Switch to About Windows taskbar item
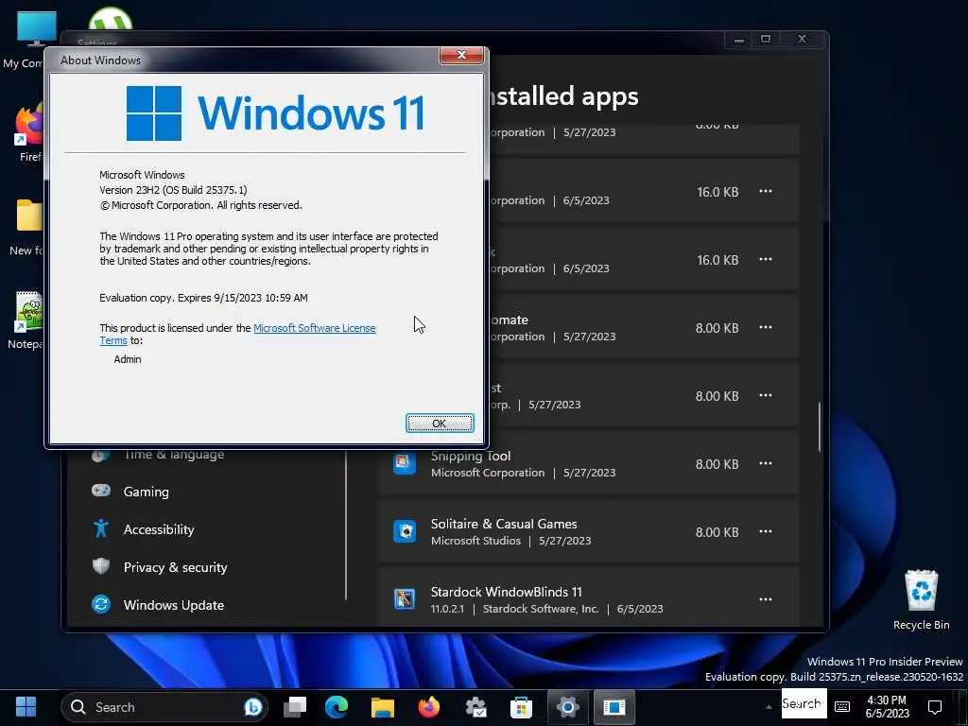 pos(614,707)
